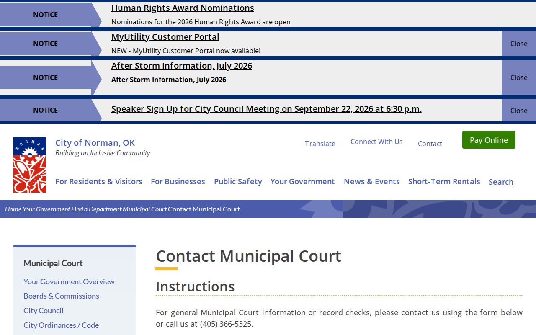Open Speaker Sign Up for City Council Meeting
Viewport: 536px width, 335px height.
[x=266, y=109]
